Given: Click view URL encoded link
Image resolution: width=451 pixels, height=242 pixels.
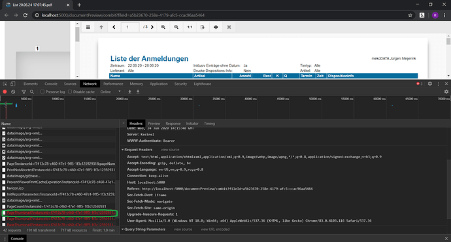Looking at the screenshot, I should [x=215, y=230].
